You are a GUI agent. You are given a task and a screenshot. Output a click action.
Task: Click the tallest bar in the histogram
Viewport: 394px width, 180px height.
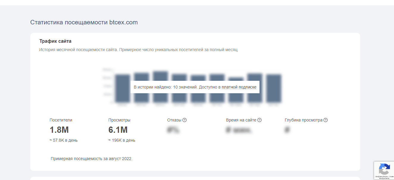(160, 74)
